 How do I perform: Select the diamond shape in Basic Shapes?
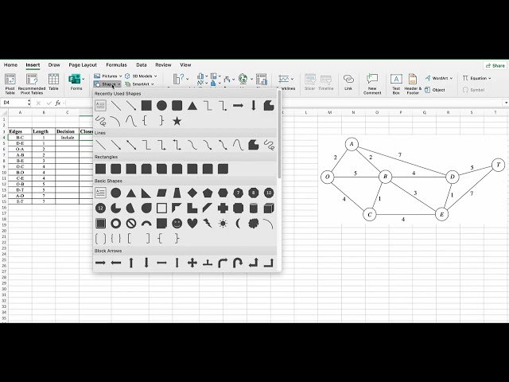192,193
